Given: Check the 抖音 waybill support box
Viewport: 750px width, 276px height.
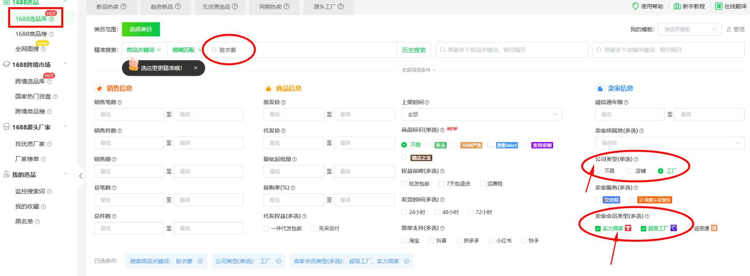Looking at the screenshot, I should (431, 241).
